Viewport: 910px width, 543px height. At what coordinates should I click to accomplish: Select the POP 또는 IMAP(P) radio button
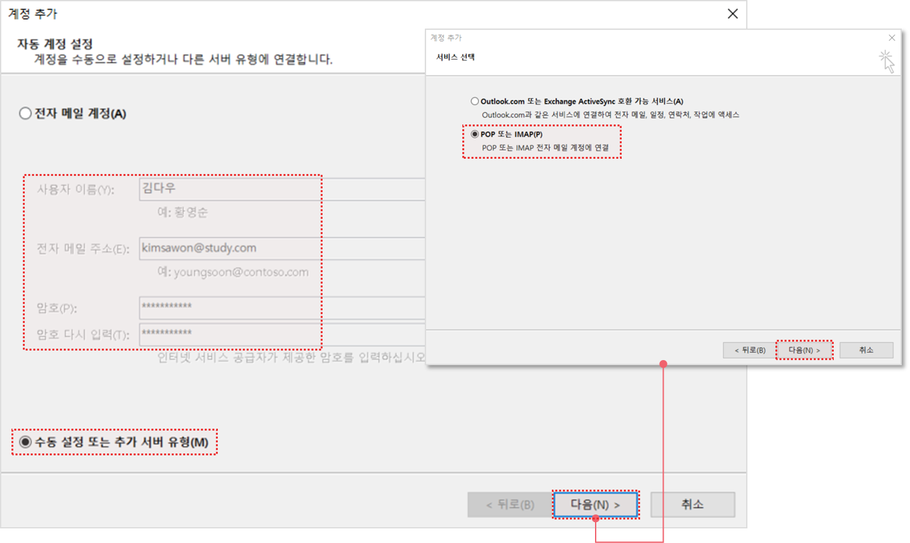tap(474, 134)
